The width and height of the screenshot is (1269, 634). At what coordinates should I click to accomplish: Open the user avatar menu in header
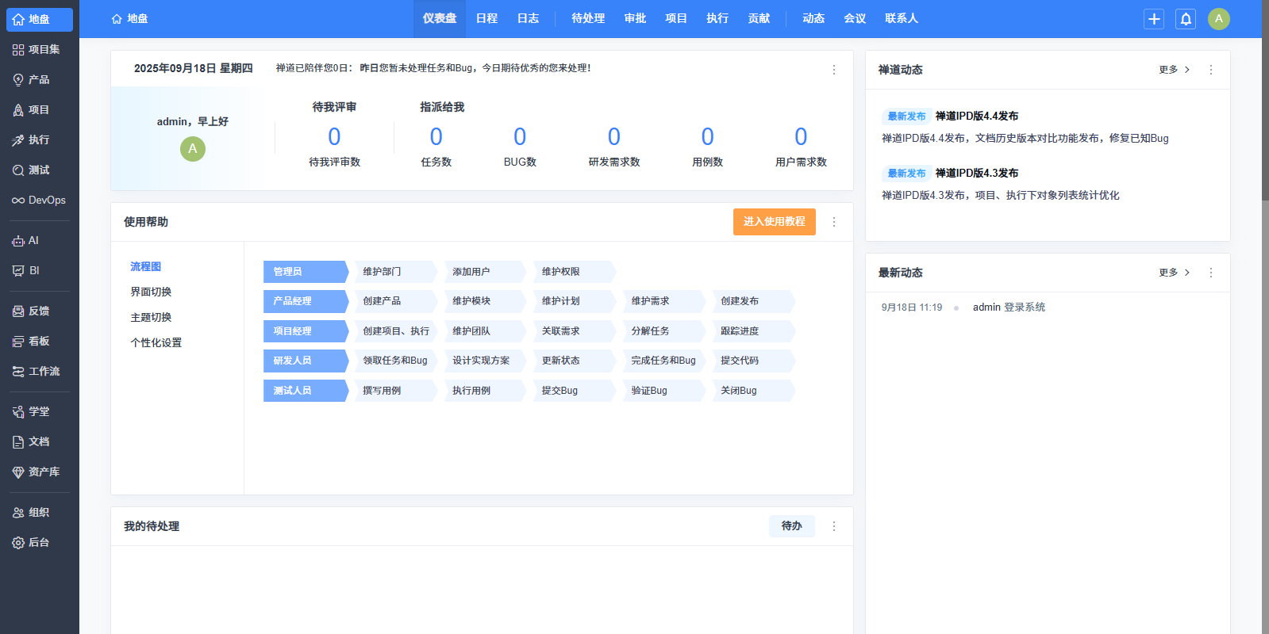coord(1218,19)
